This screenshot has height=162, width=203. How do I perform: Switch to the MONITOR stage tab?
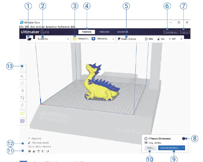pyautogui.click(x=123, y=32)
